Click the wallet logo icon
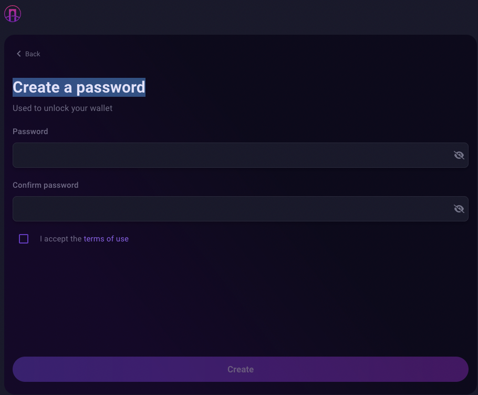 [13, 14]
